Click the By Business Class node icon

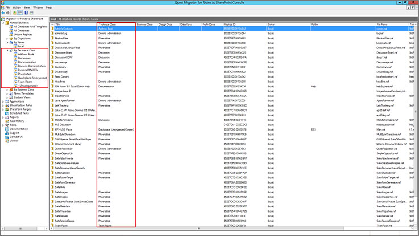(11, 89)
